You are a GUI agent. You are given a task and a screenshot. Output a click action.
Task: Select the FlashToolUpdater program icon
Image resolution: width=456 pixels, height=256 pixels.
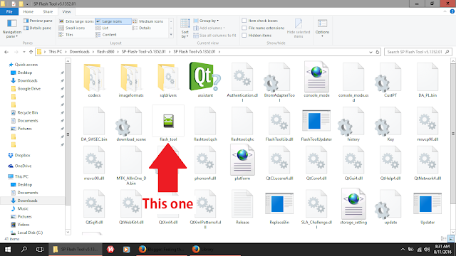[x=316, y=121]
